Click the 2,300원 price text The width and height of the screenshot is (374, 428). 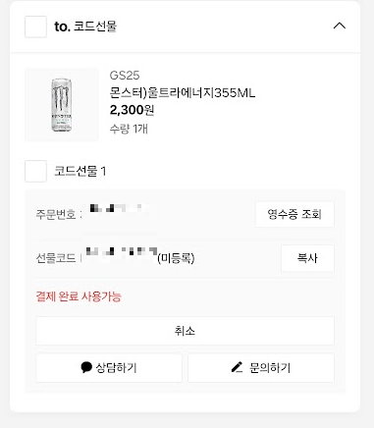point(132,110)
